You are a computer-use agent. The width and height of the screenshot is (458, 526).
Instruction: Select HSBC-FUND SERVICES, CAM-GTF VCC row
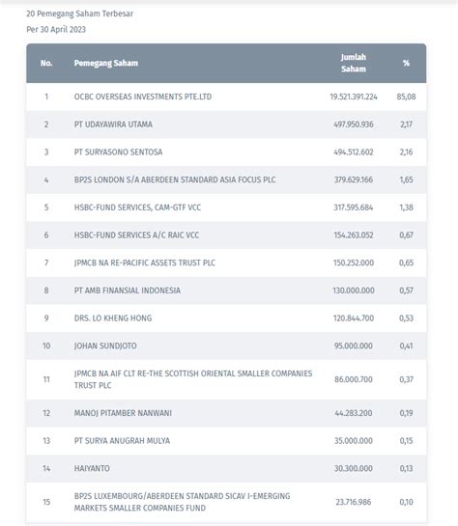(x=226, y=208)
